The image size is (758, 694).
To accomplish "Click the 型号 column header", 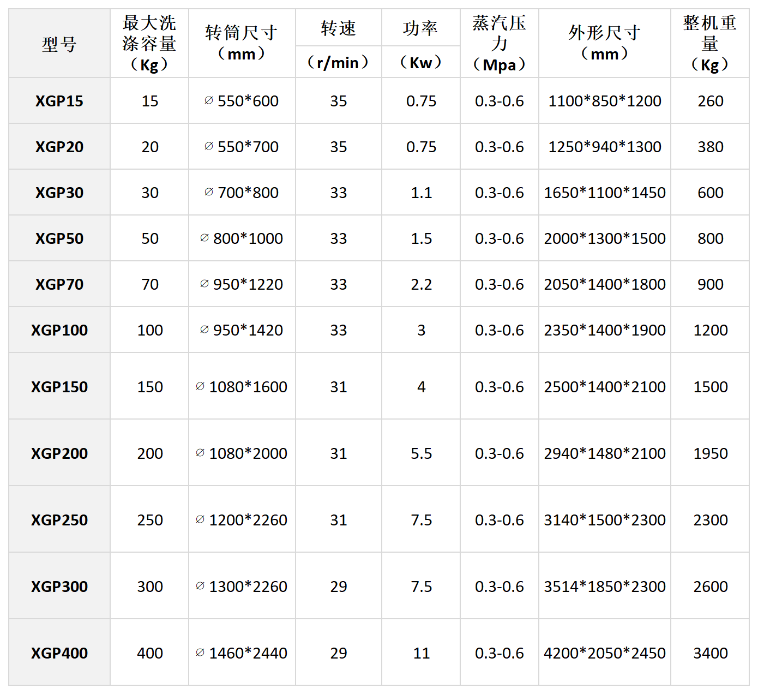I will pos(59,44).
